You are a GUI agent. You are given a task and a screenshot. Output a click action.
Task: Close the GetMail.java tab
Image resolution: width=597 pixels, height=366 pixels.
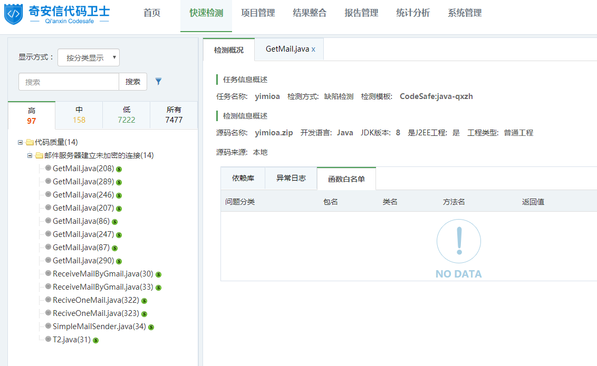tap(313, 49)
